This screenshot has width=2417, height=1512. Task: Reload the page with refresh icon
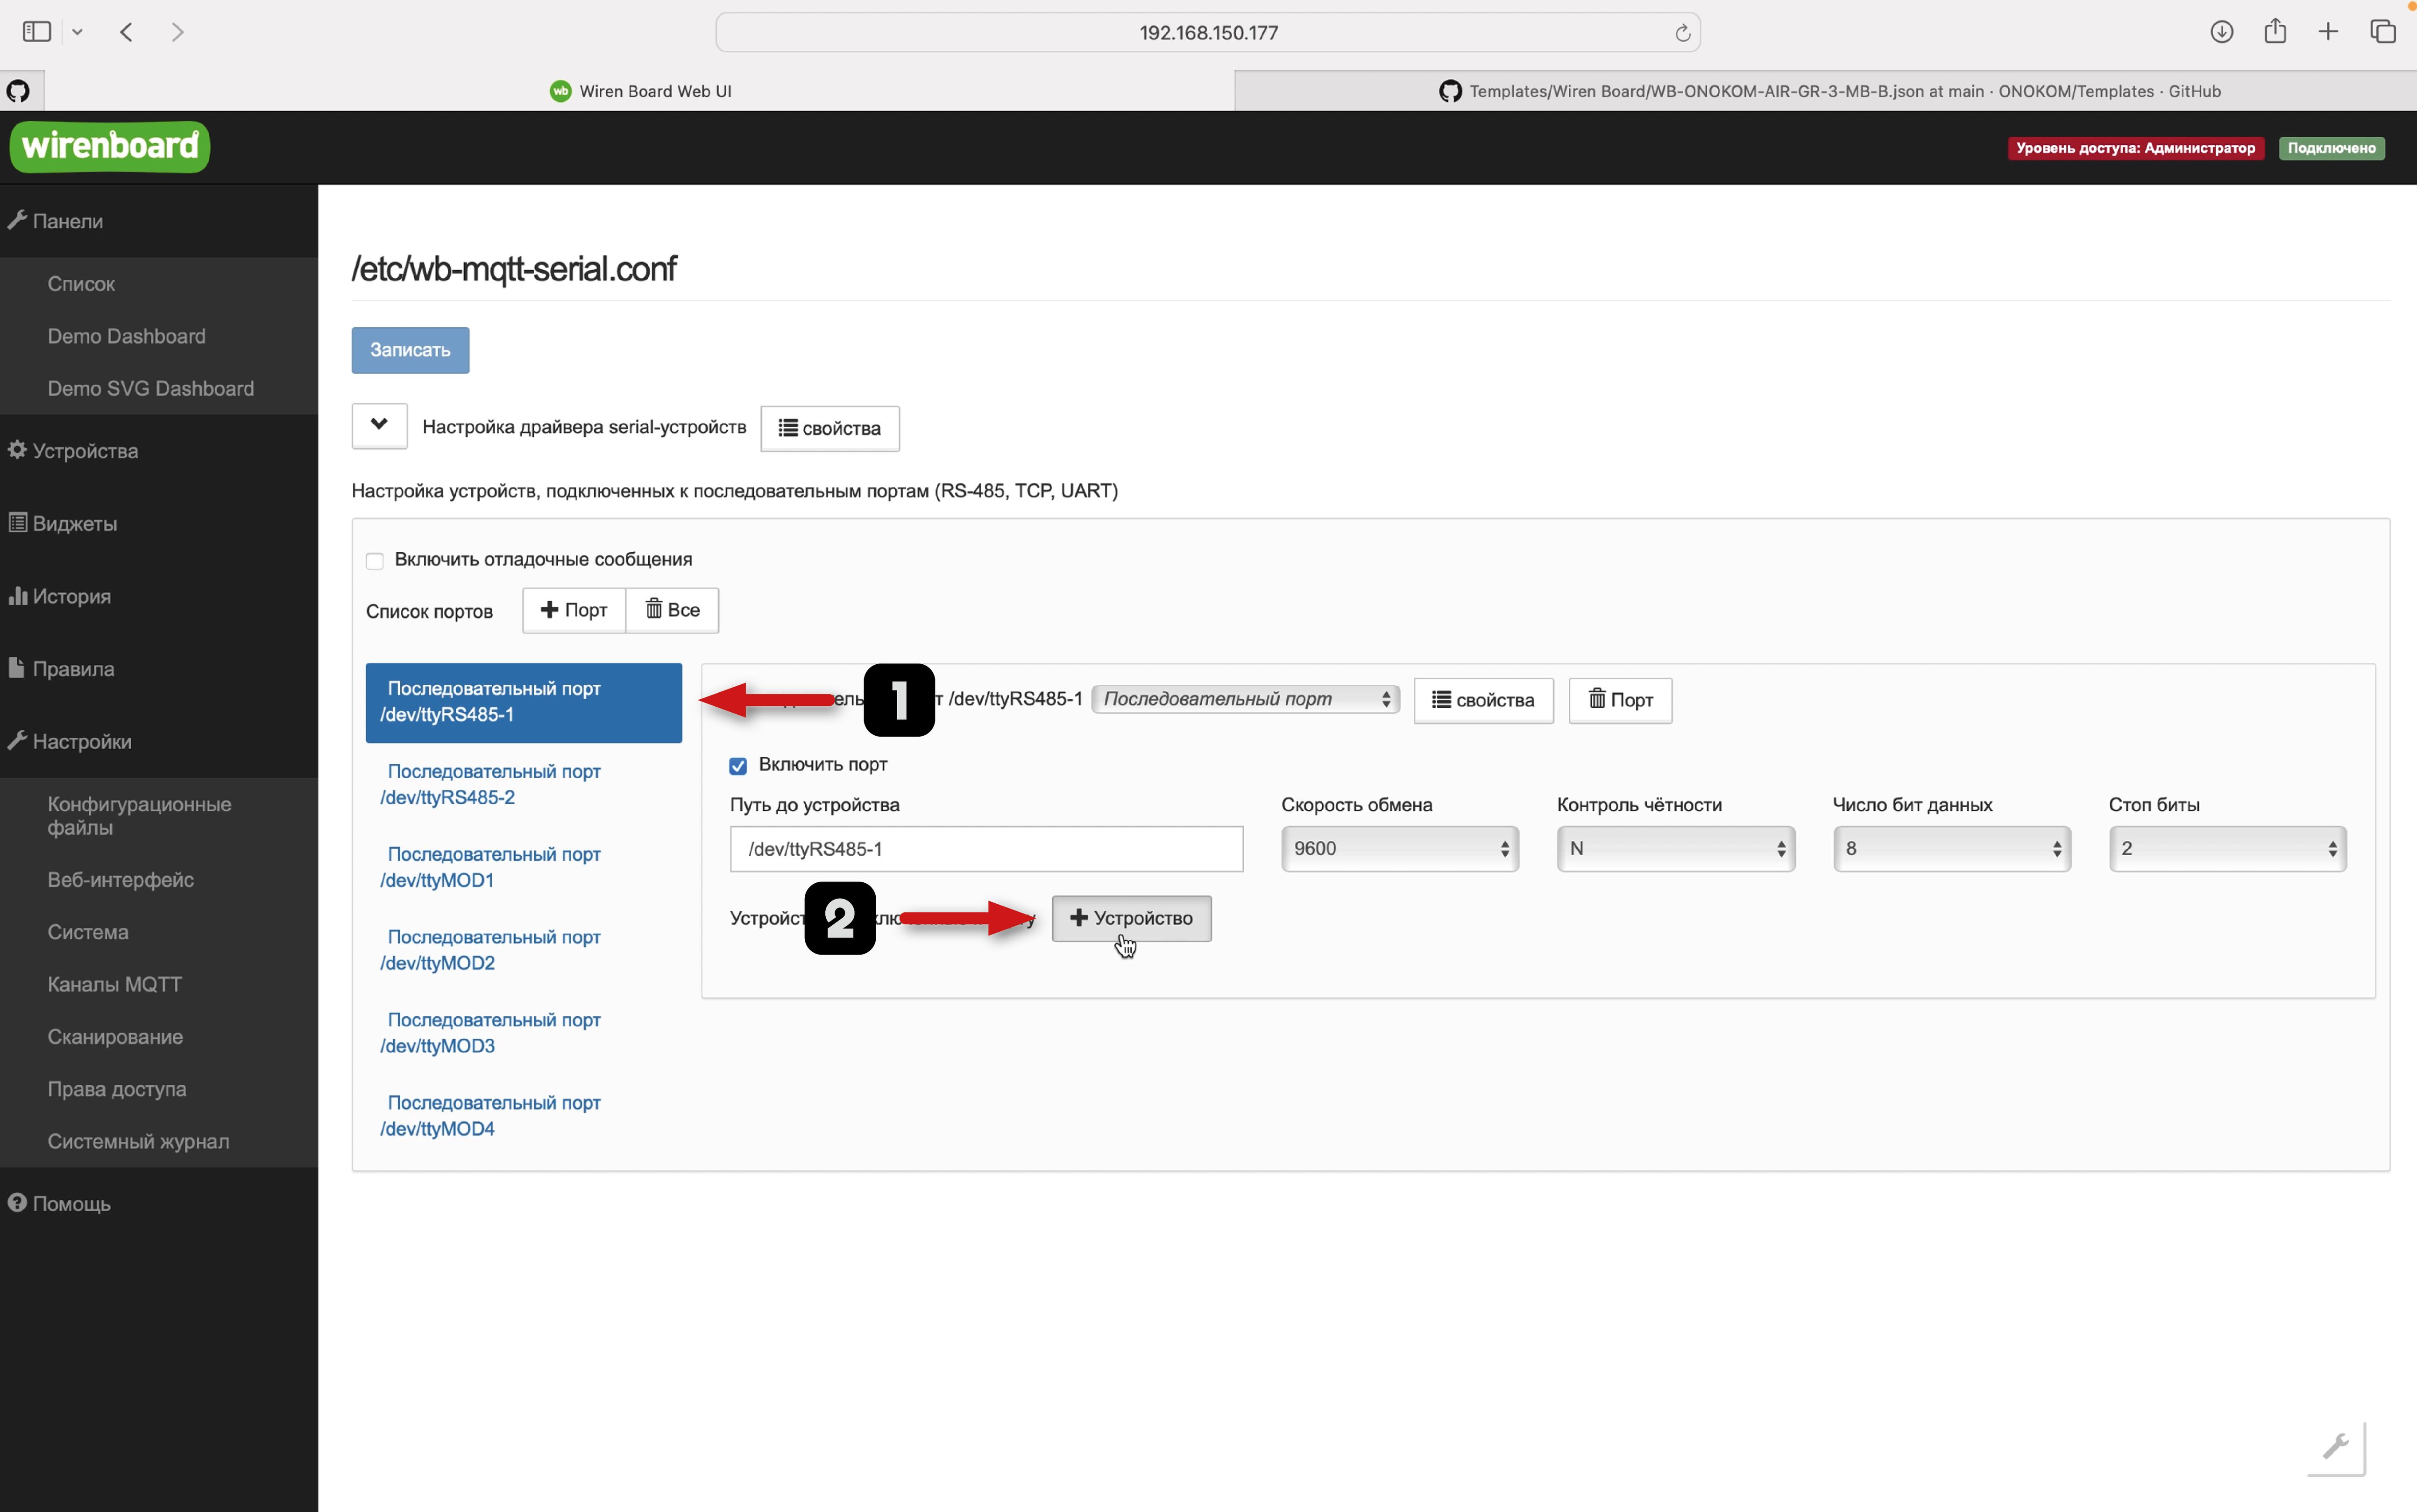pyautogui.click(x=1683, y=33)
